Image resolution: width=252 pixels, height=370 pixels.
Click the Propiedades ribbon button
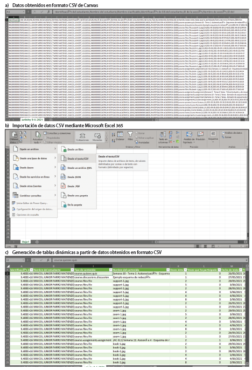tap(52, 138)
